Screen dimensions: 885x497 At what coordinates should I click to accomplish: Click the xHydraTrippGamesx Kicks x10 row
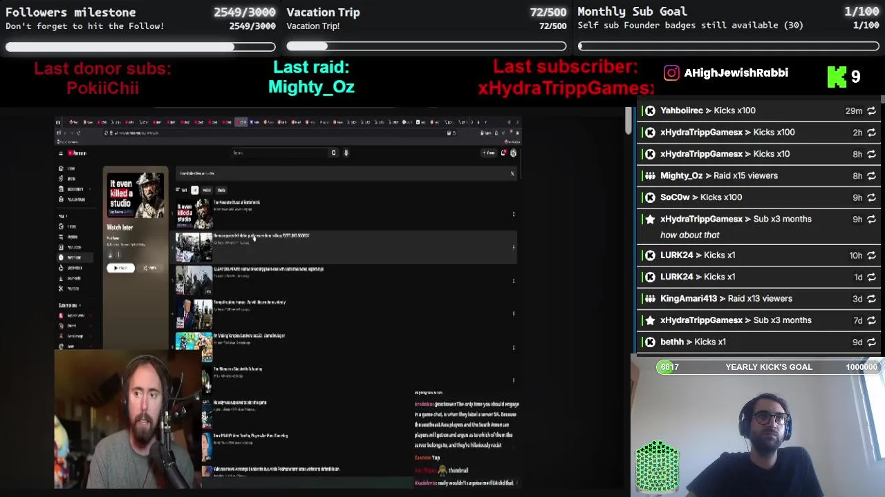click(x=758, y=154)
